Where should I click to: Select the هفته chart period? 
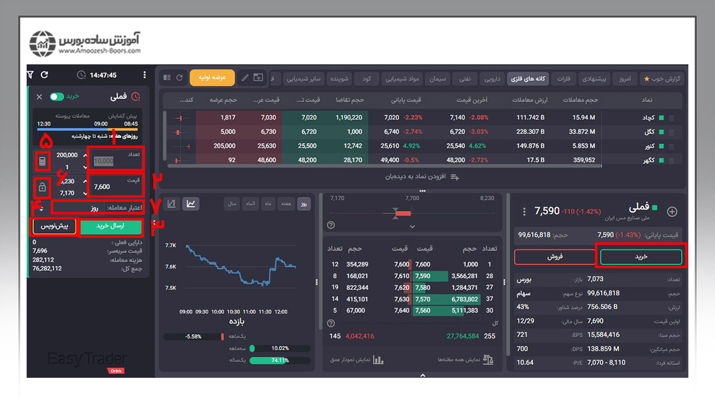pyautogui.click(x=287, y=203)
